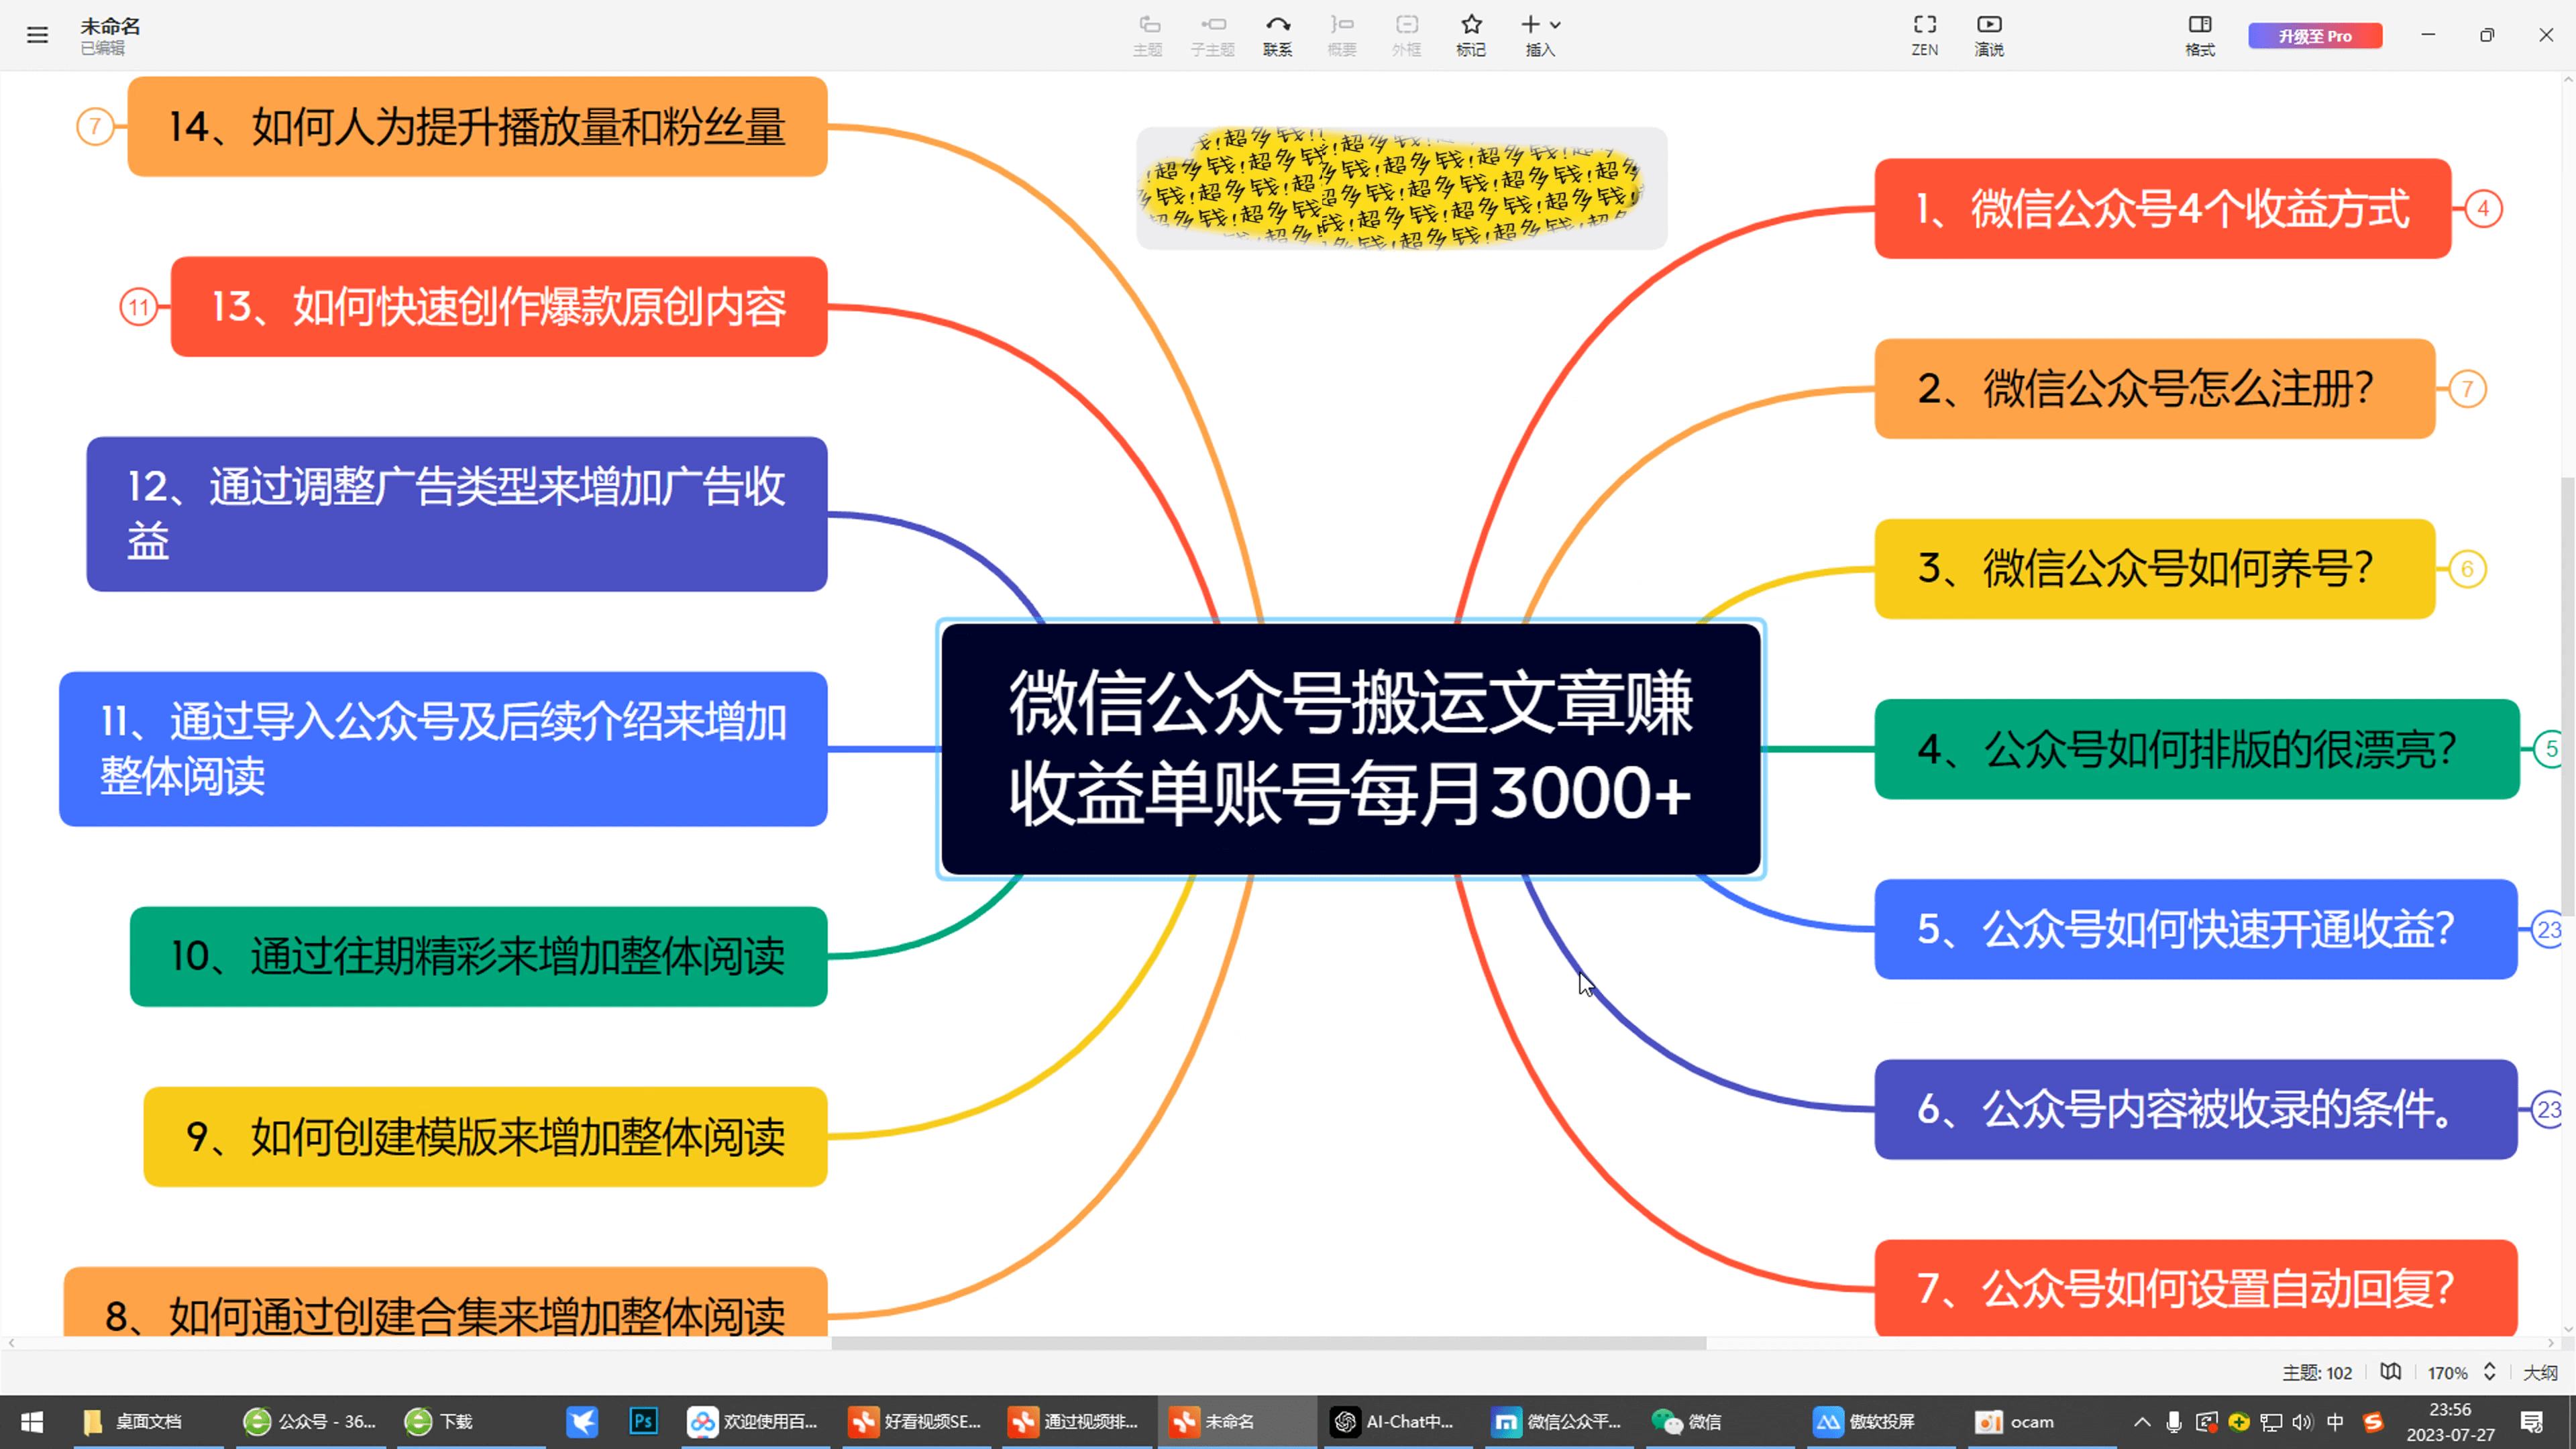Expand the count bubble 4 beside topic 1
Viewport: 2576px width, 1449px height.
2483,209
